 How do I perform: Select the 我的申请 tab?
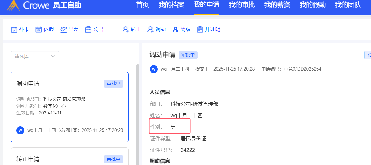pyautogui.click(x=206, y=5)
